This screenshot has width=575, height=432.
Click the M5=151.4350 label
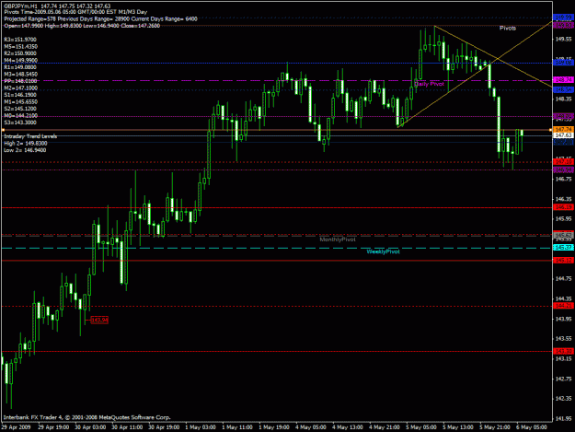click(20, 47)
